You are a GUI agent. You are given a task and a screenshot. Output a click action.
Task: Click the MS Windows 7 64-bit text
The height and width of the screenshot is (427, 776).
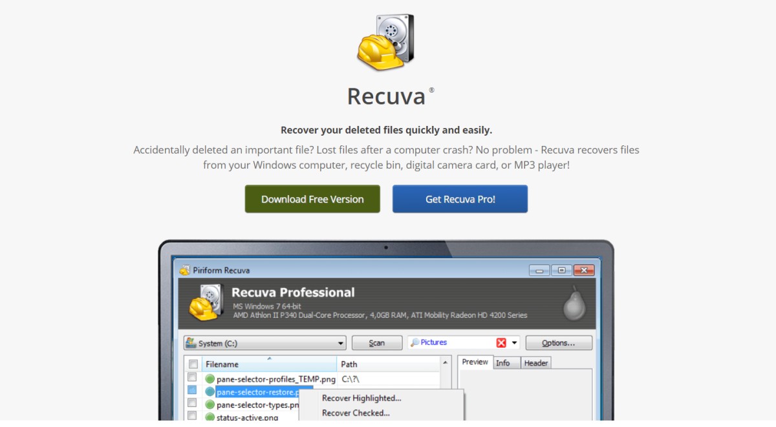(267, 306)
